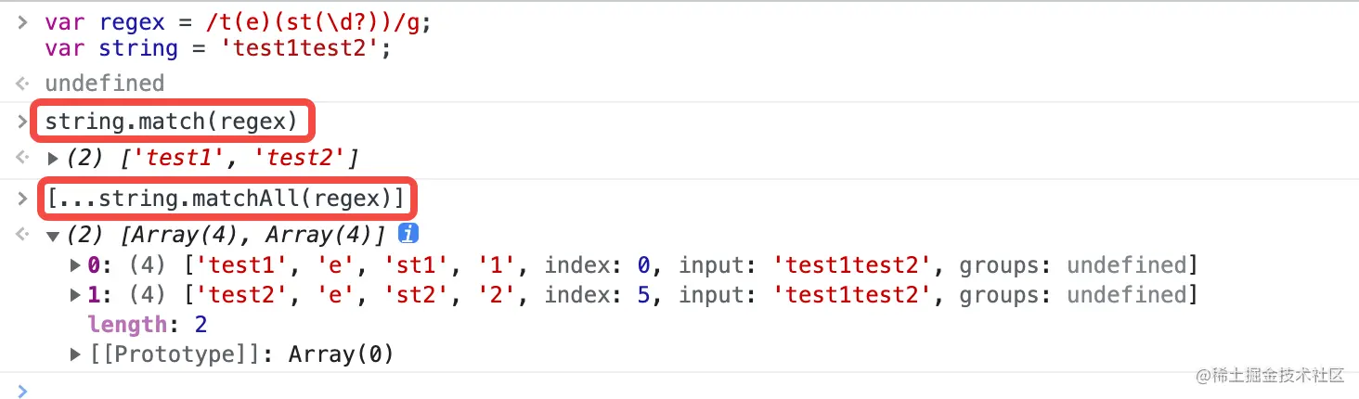Click the [...string.matchAll(regex)] command
The width and height of the screenshot is (1359, 399).
226,198
